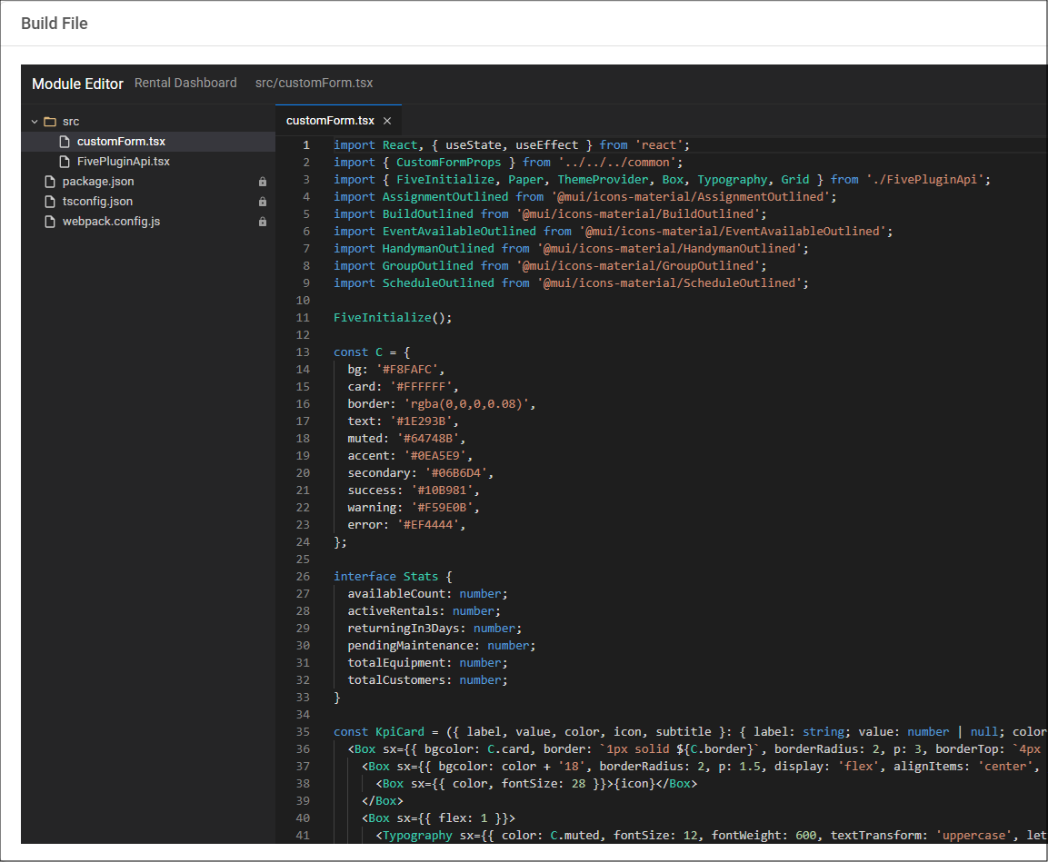Screen dimensions: 1048x862
Task: Click the KpiCard constant name
Action: (400, 732)
